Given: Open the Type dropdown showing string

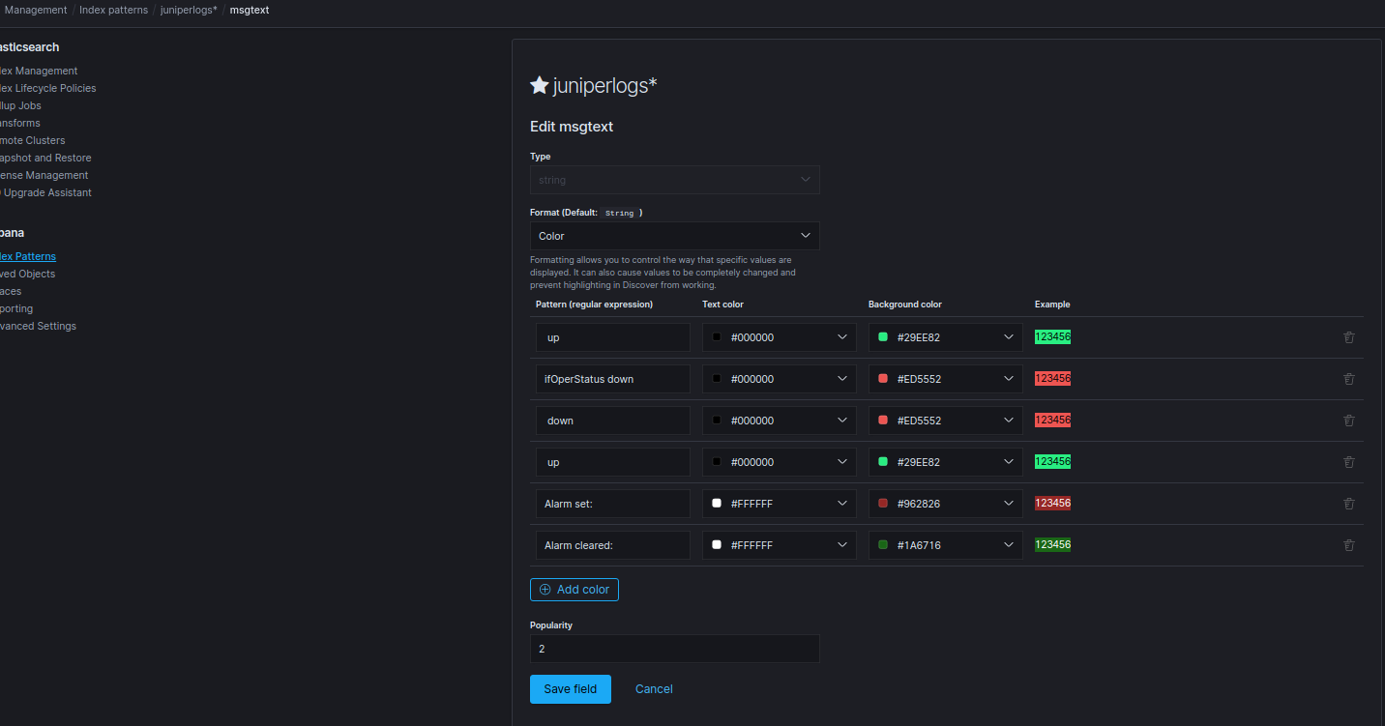Looking at the screenshot, I should click(675, 180).
